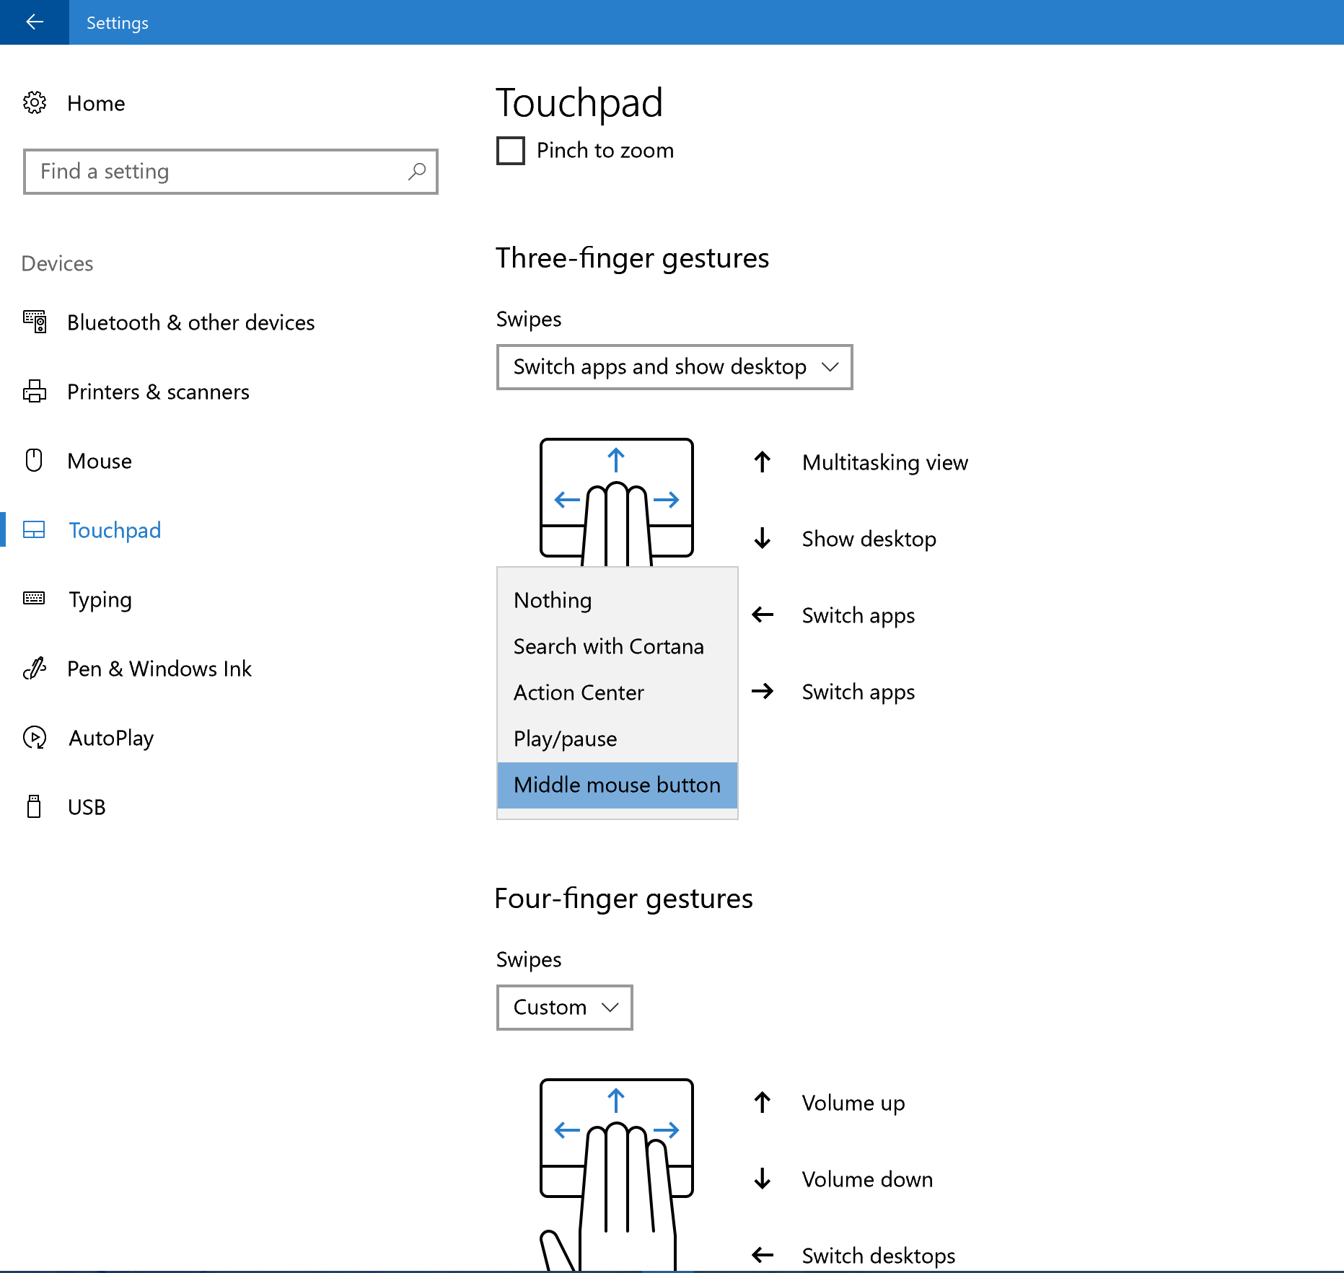
Task: Open the Typing settings page
Action: (x=100, y=599)
